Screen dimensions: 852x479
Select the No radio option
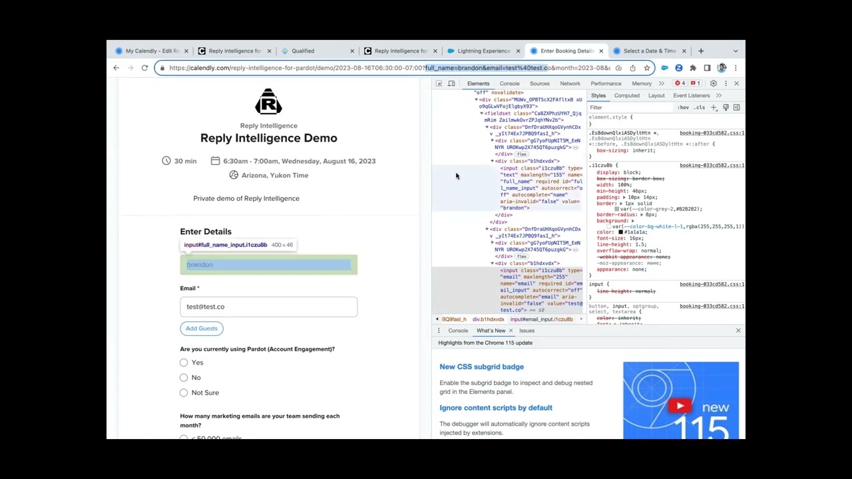click(184, 378)
